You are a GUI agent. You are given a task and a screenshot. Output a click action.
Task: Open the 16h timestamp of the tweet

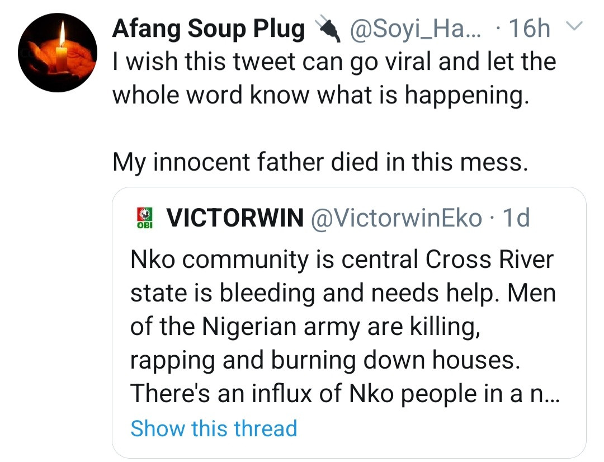click(530, 29)
